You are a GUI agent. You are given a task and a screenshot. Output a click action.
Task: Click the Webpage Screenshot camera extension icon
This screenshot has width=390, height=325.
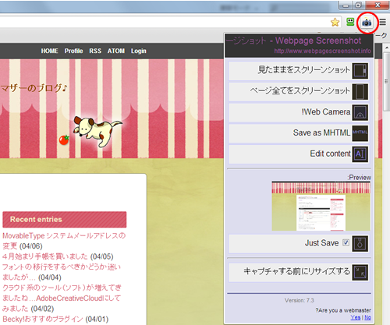click(367, 23)
